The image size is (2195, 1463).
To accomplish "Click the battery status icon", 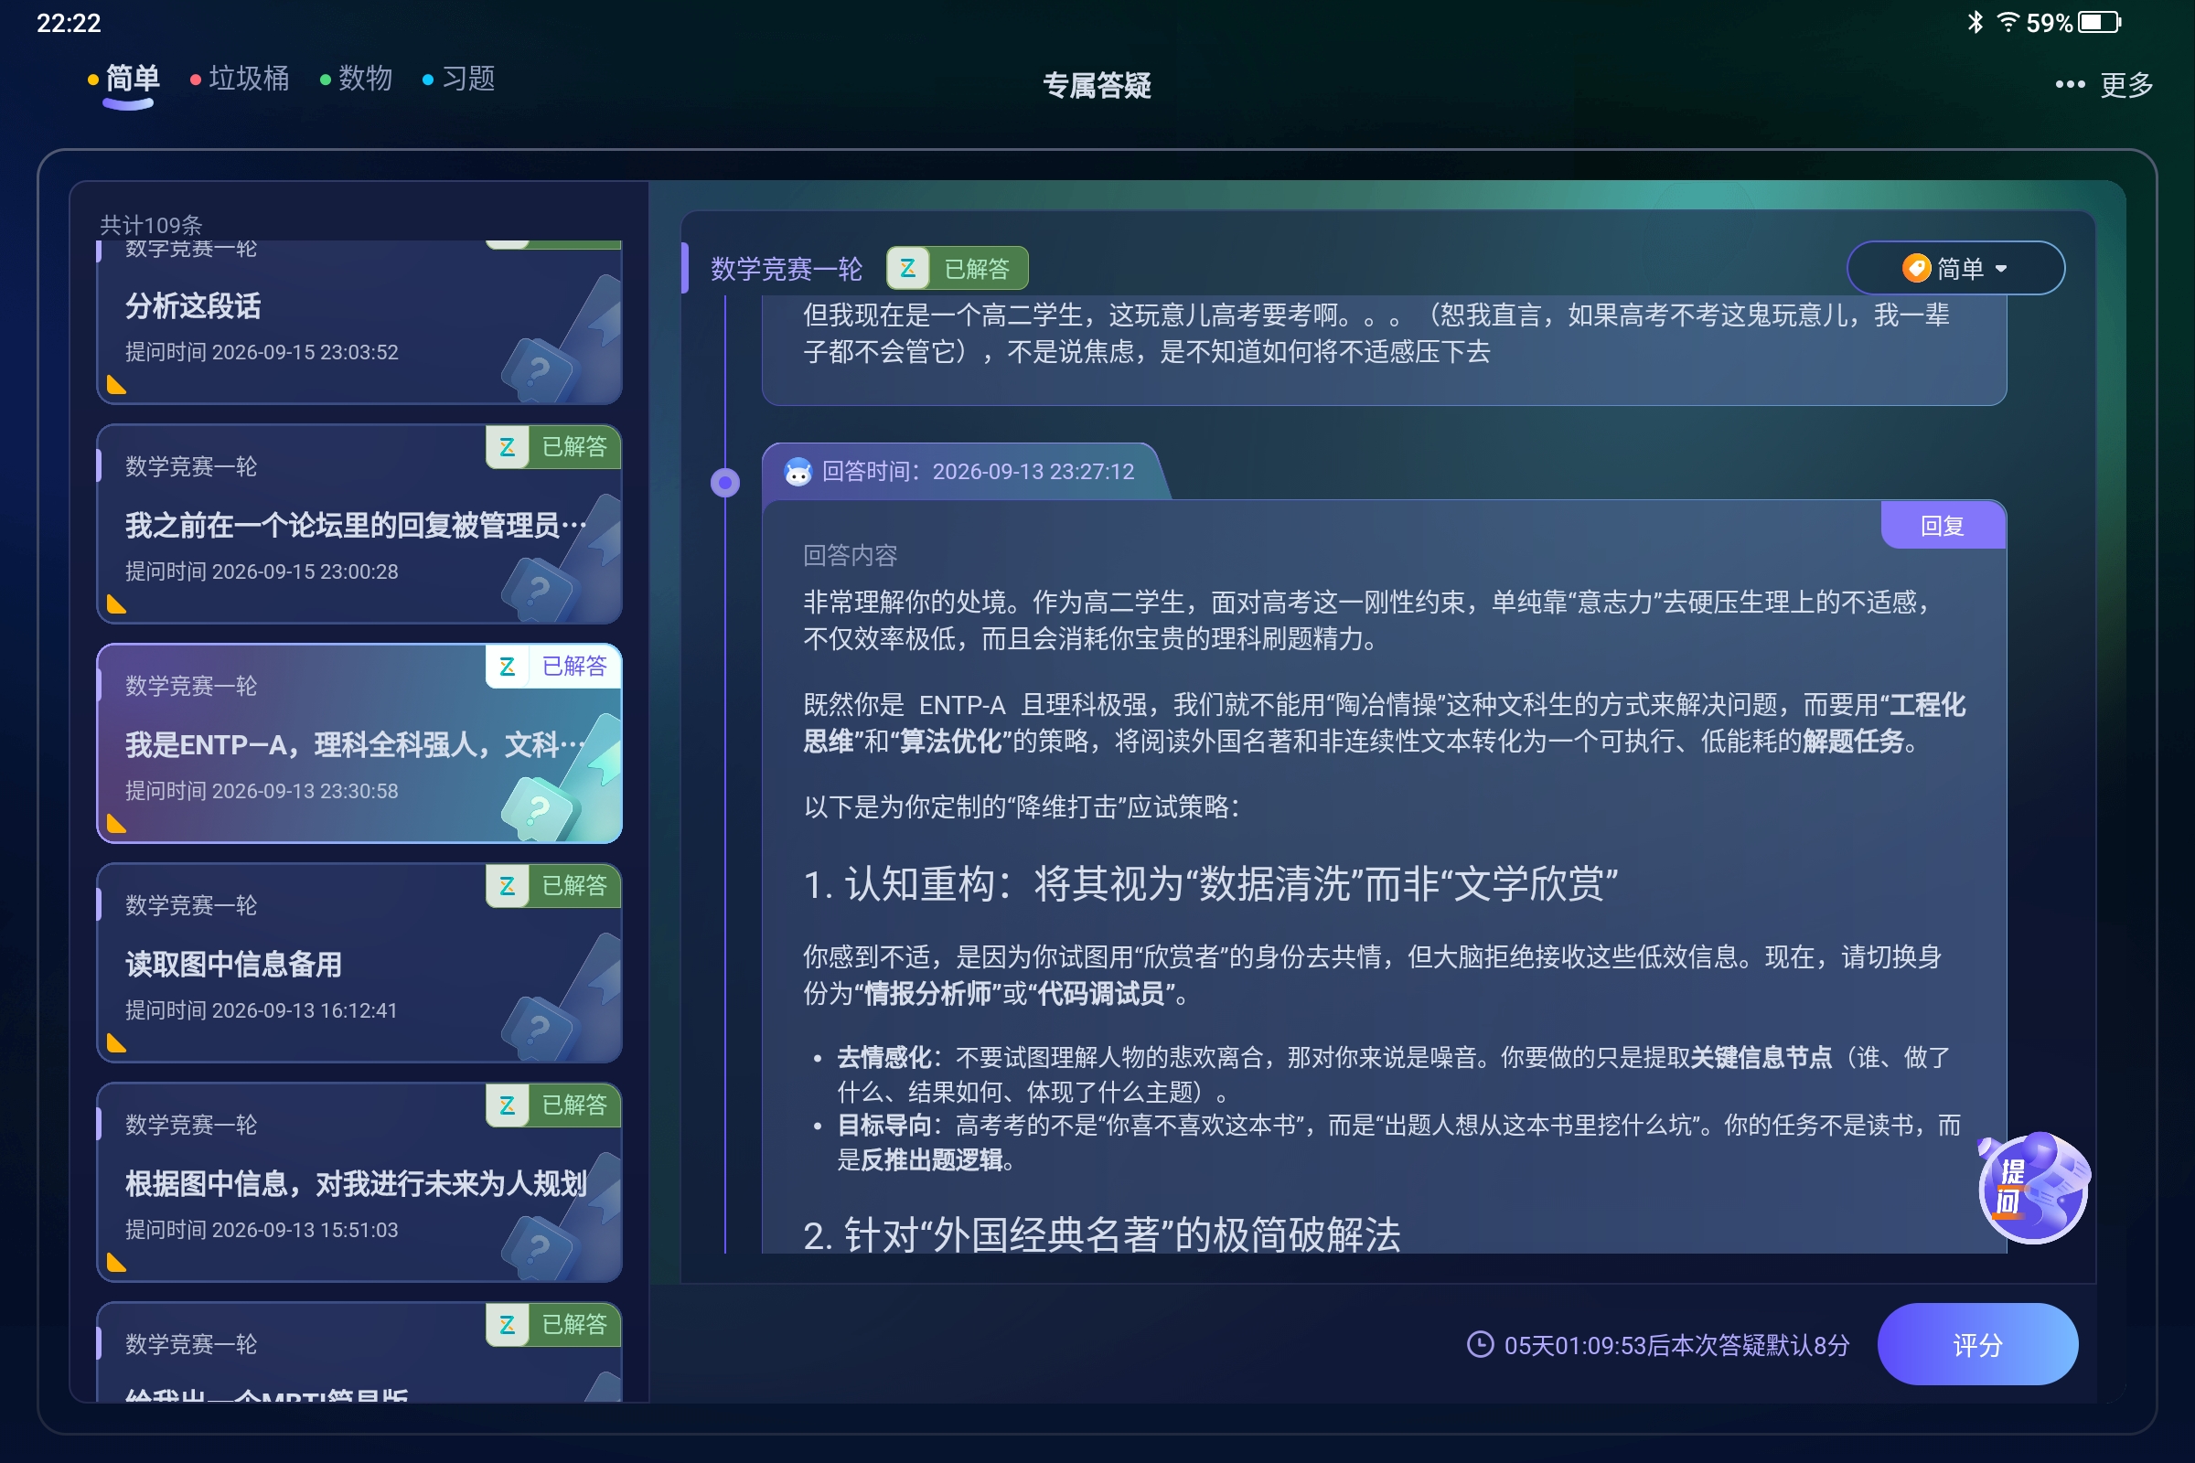I will (2099, 21).
